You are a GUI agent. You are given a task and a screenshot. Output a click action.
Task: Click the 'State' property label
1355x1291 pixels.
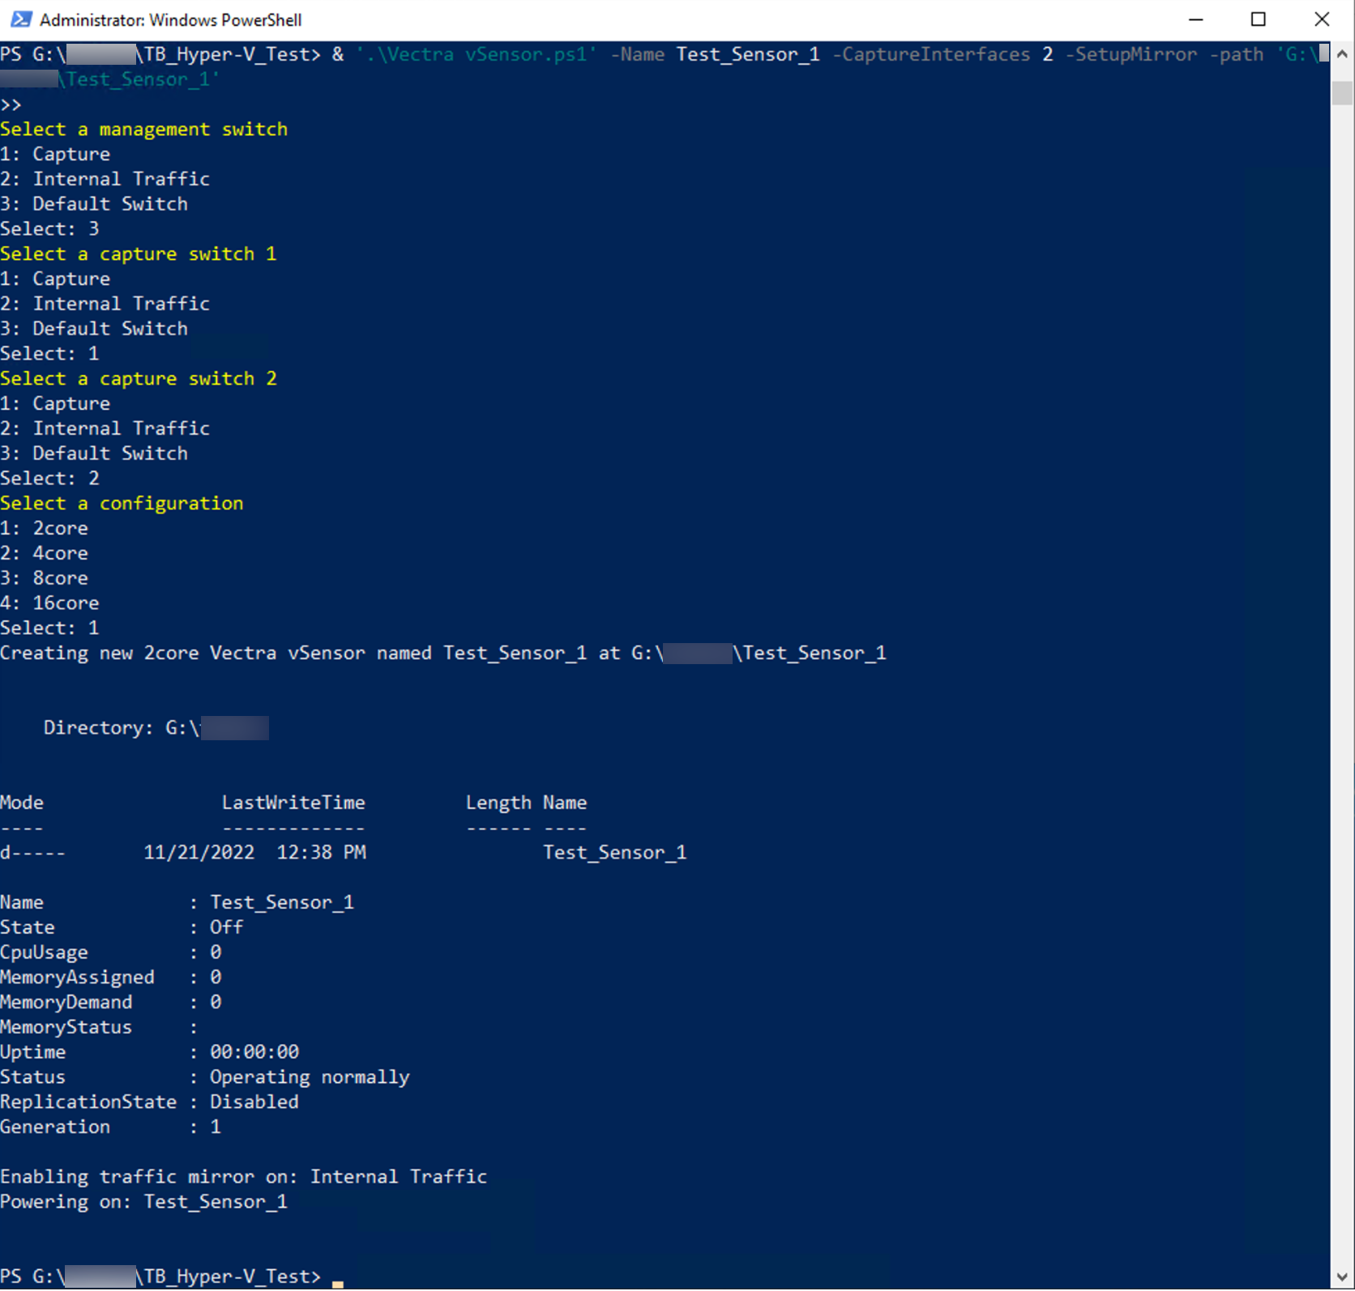[x=28, y=928]
